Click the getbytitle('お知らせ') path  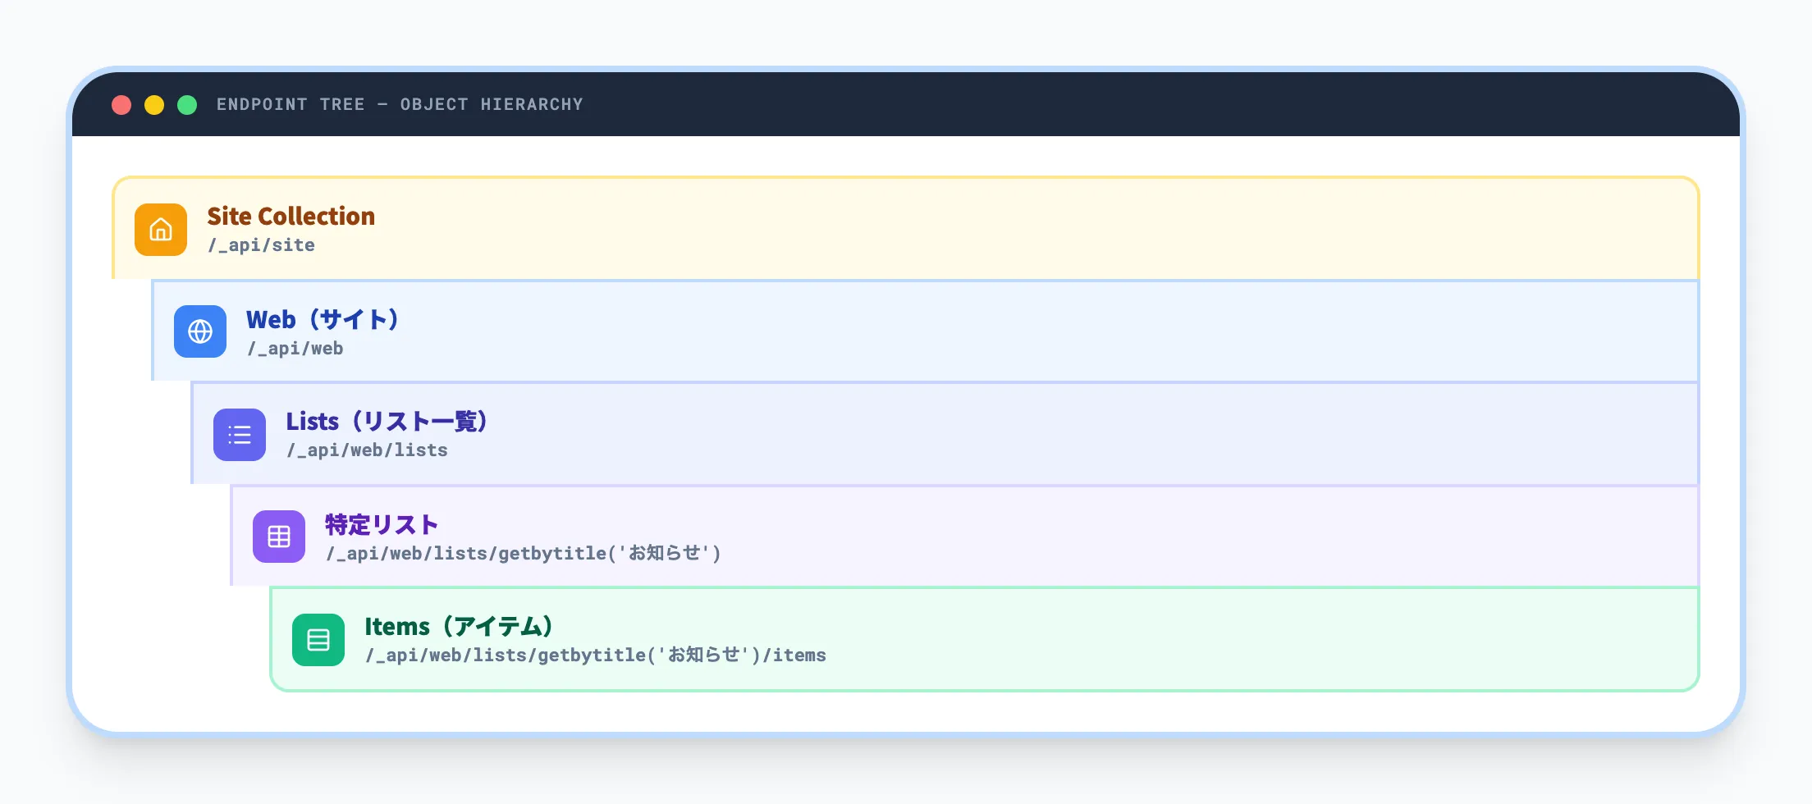[523, 553]
